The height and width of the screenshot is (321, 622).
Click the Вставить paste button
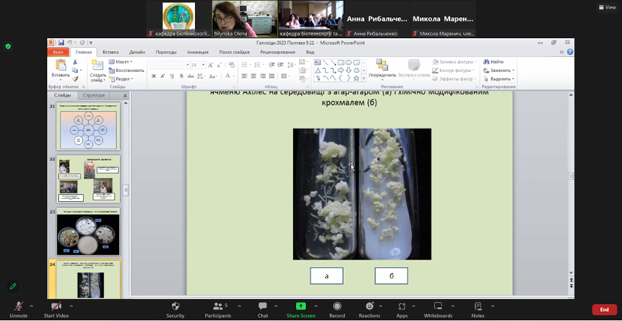[60, 70]
